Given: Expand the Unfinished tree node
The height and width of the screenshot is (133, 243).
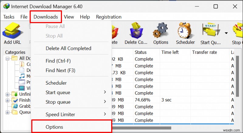Looking at the screenshot, I should [7, 94].
